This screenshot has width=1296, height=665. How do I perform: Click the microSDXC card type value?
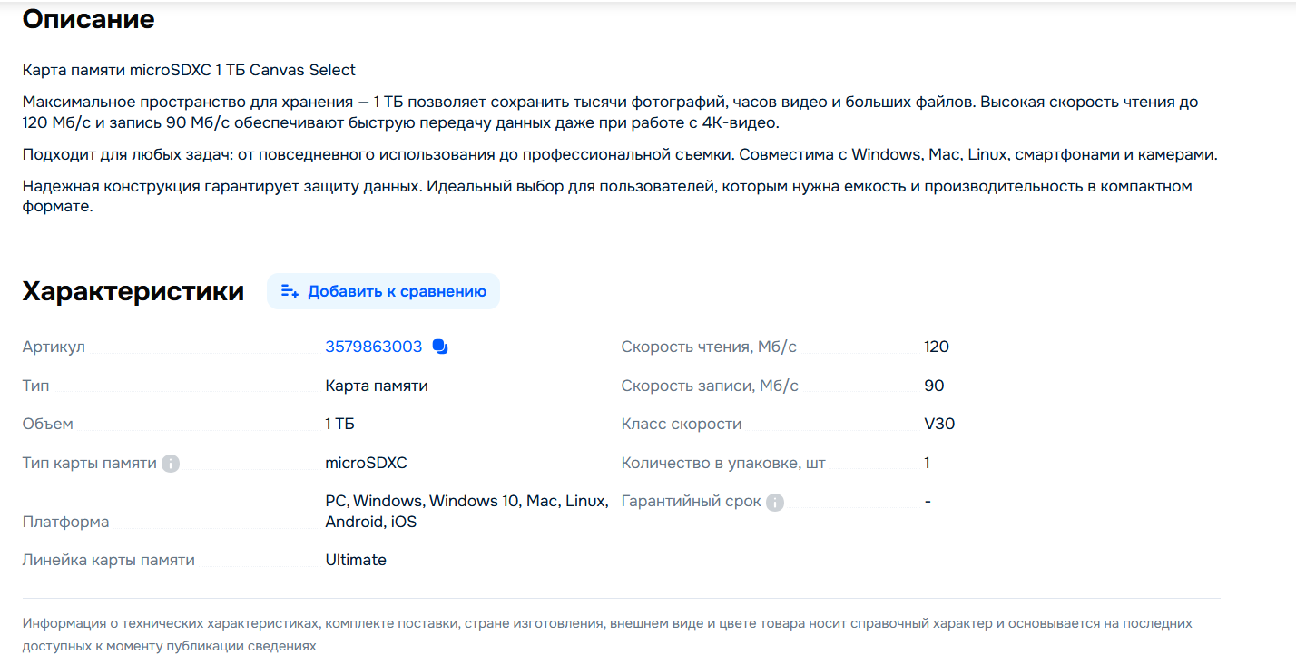[367, 463]
